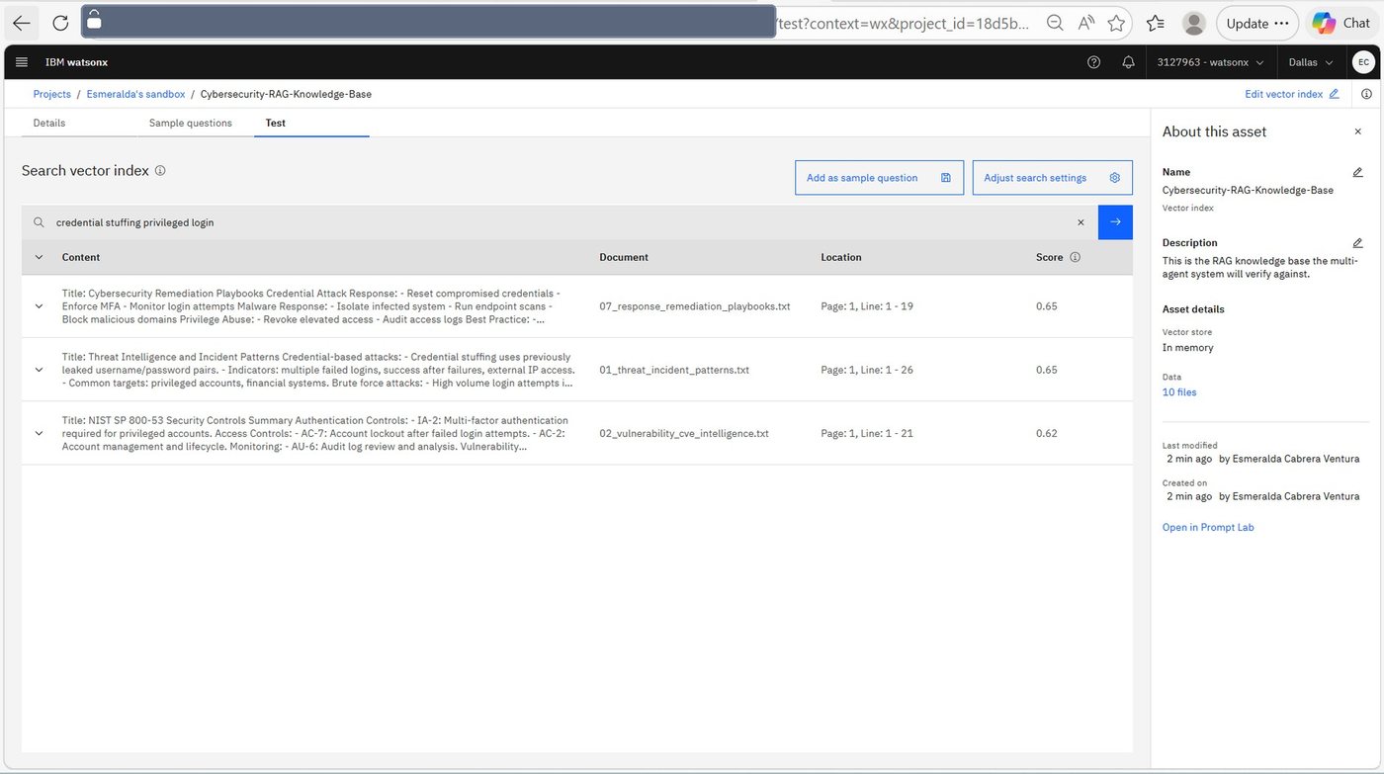Add this page to favorites star
This screenshot has width=1384, height=774.
coord(1116,23)
